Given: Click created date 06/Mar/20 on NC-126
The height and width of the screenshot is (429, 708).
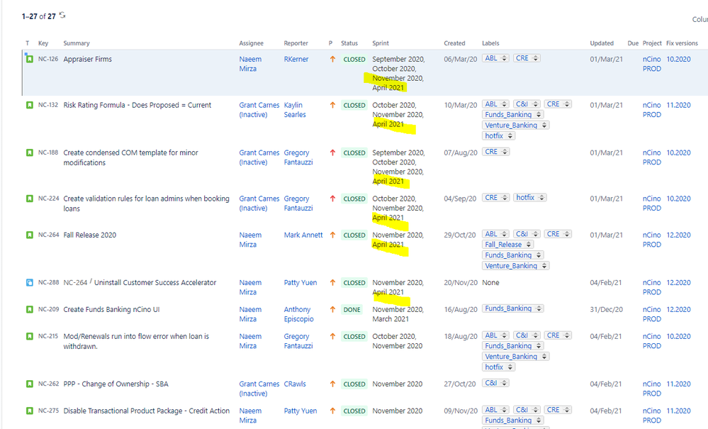Looking at the screenshot, I should (460, 59).
